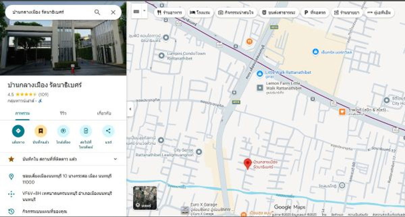Open Nearby (ใกล้เคียง) search icon
Viewport: 405px width, 217px height.
[63, 131]
